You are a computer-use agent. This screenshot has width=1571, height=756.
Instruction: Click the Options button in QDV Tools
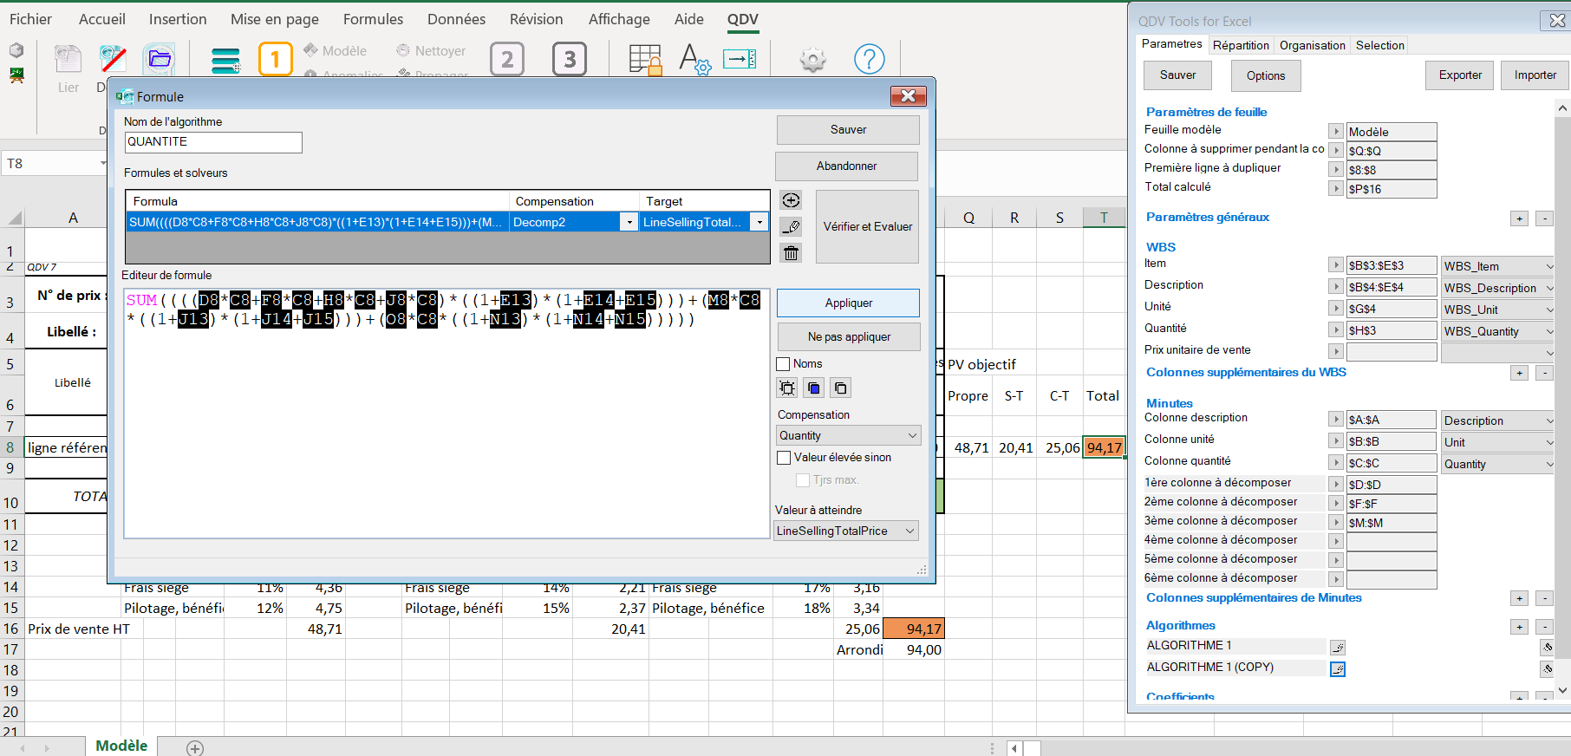(1266, 76)
